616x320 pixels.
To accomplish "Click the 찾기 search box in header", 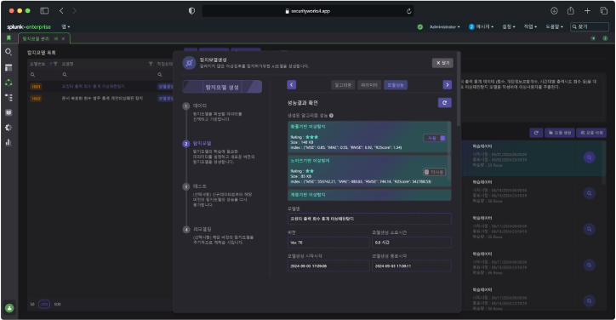I will pos(590,26).
